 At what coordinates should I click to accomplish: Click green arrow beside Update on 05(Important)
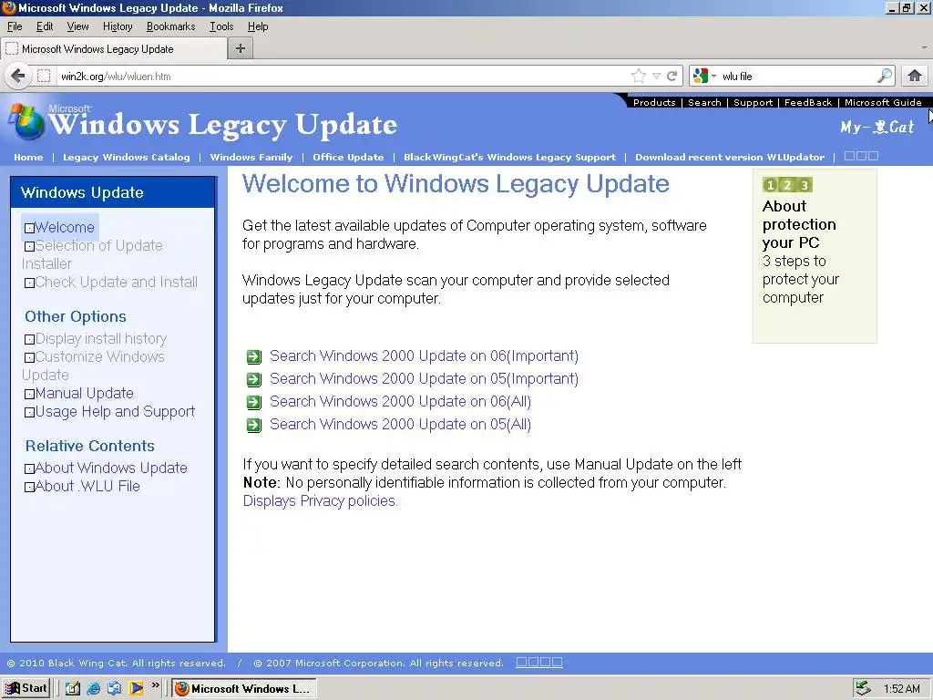click(x=254, y=379)
